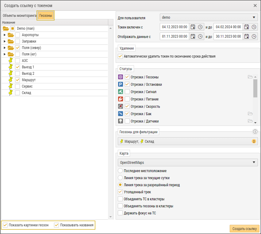
Task: Close the token link dialog
Action: click(255, 6)
